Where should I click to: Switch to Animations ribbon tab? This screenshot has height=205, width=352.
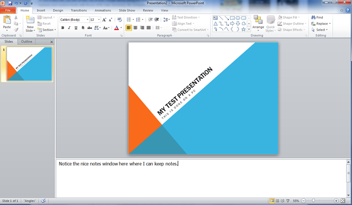click(103, 10)
